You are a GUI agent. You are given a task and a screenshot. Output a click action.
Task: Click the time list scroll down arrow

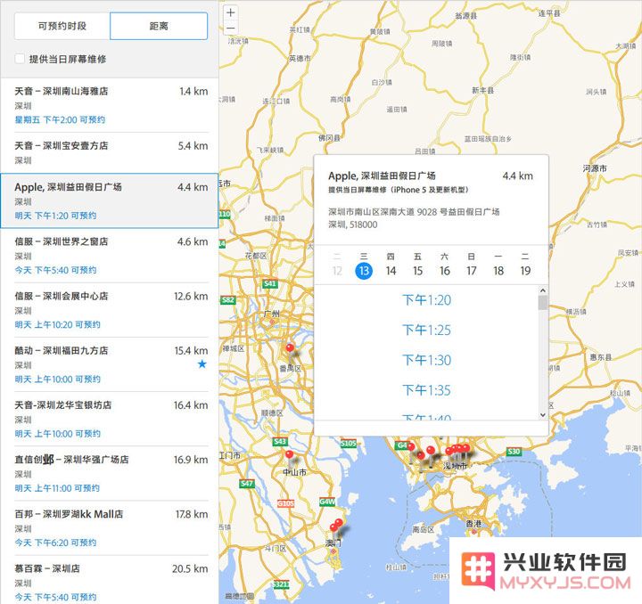(543, 414)
